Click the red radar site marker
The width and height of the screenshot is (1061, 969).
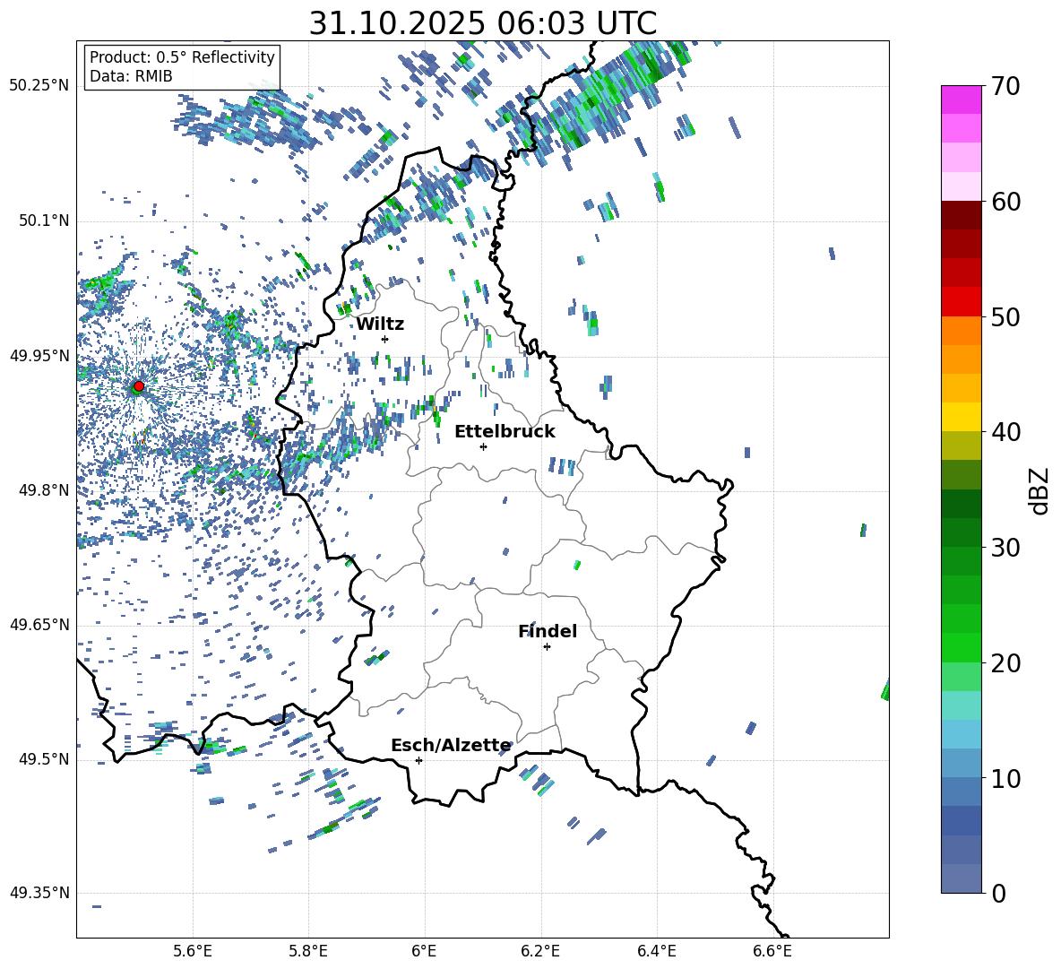(139, 385)
